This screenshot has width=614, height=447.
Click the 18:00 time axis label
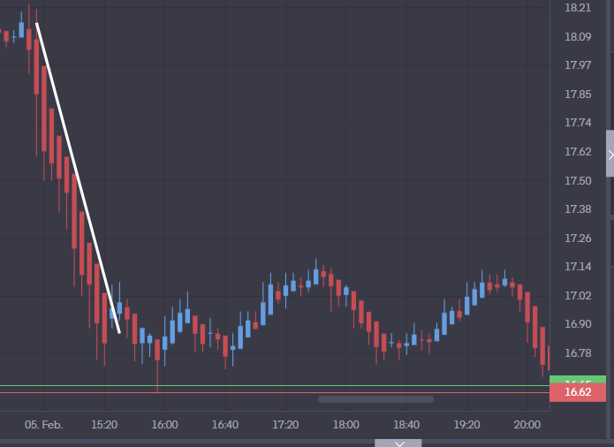tap(345, 425)
